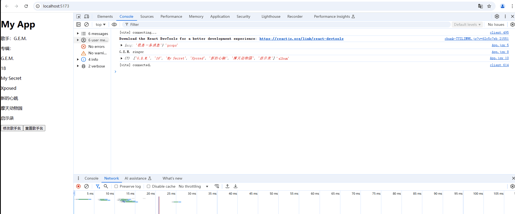Go back in browser history

point(7,6)
